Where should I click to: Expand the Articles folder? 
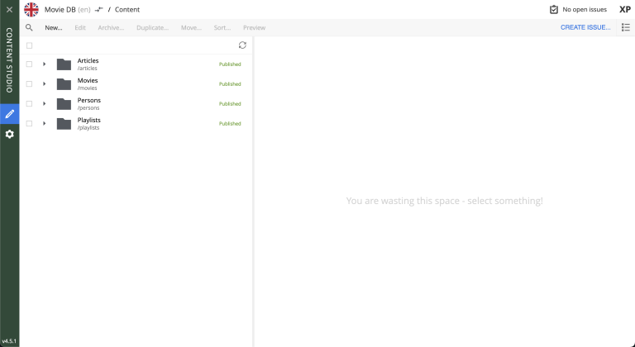point(44,64)
